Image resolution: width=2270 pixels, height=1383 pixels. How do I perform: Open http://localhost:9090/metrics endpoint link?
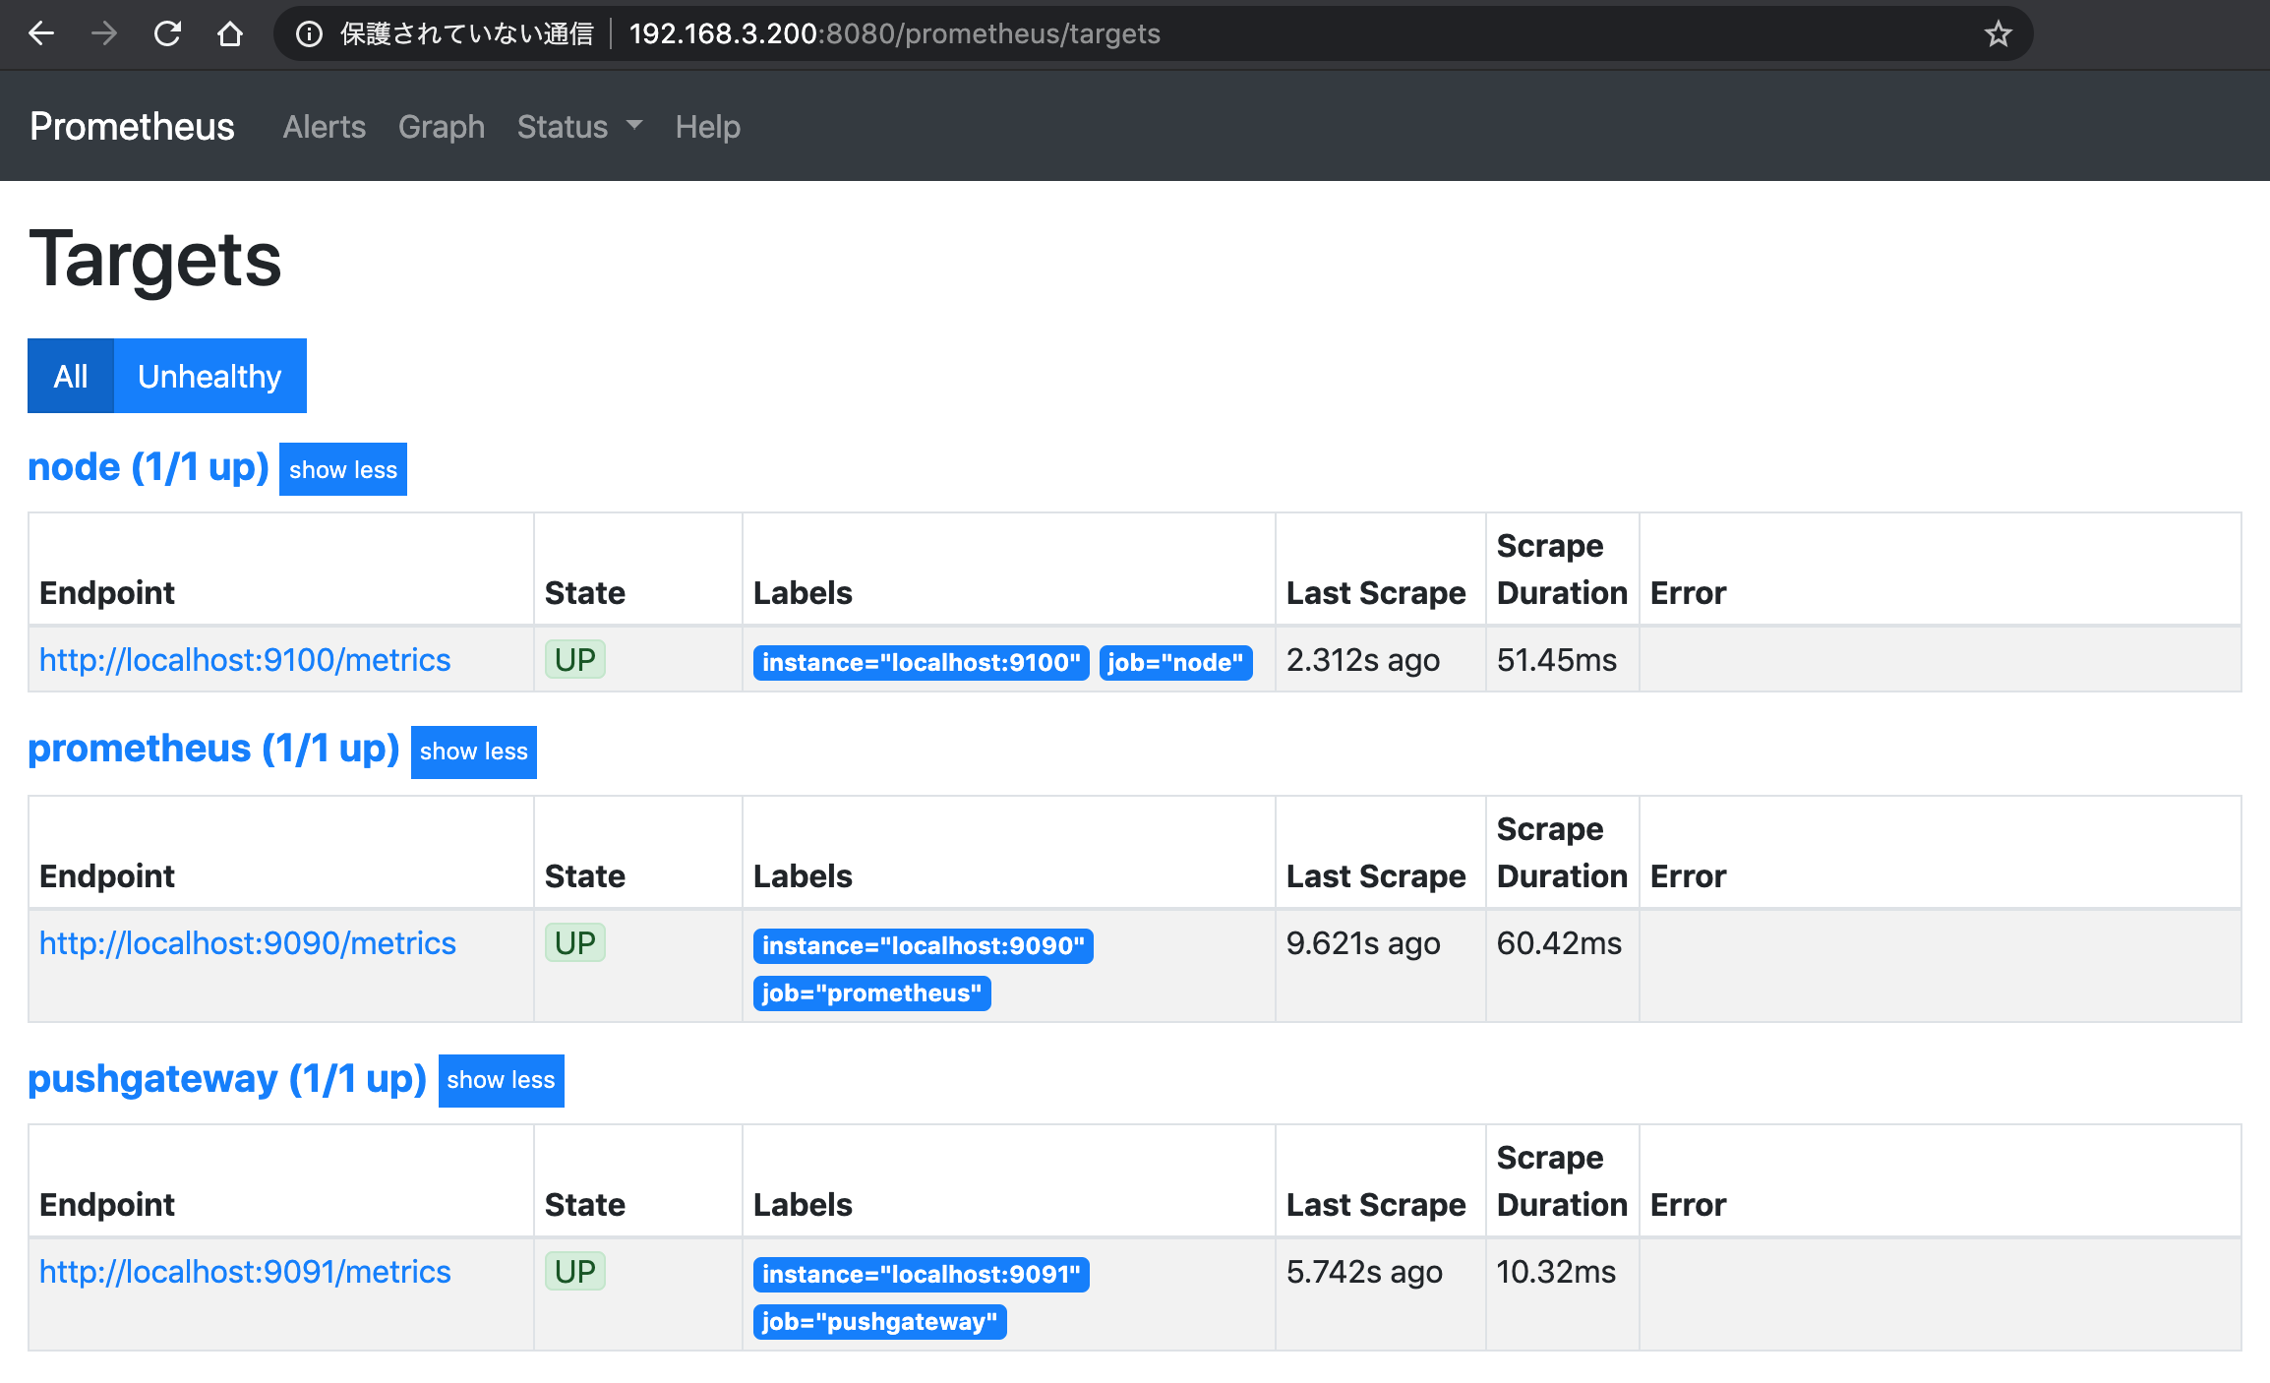(248, 942)
